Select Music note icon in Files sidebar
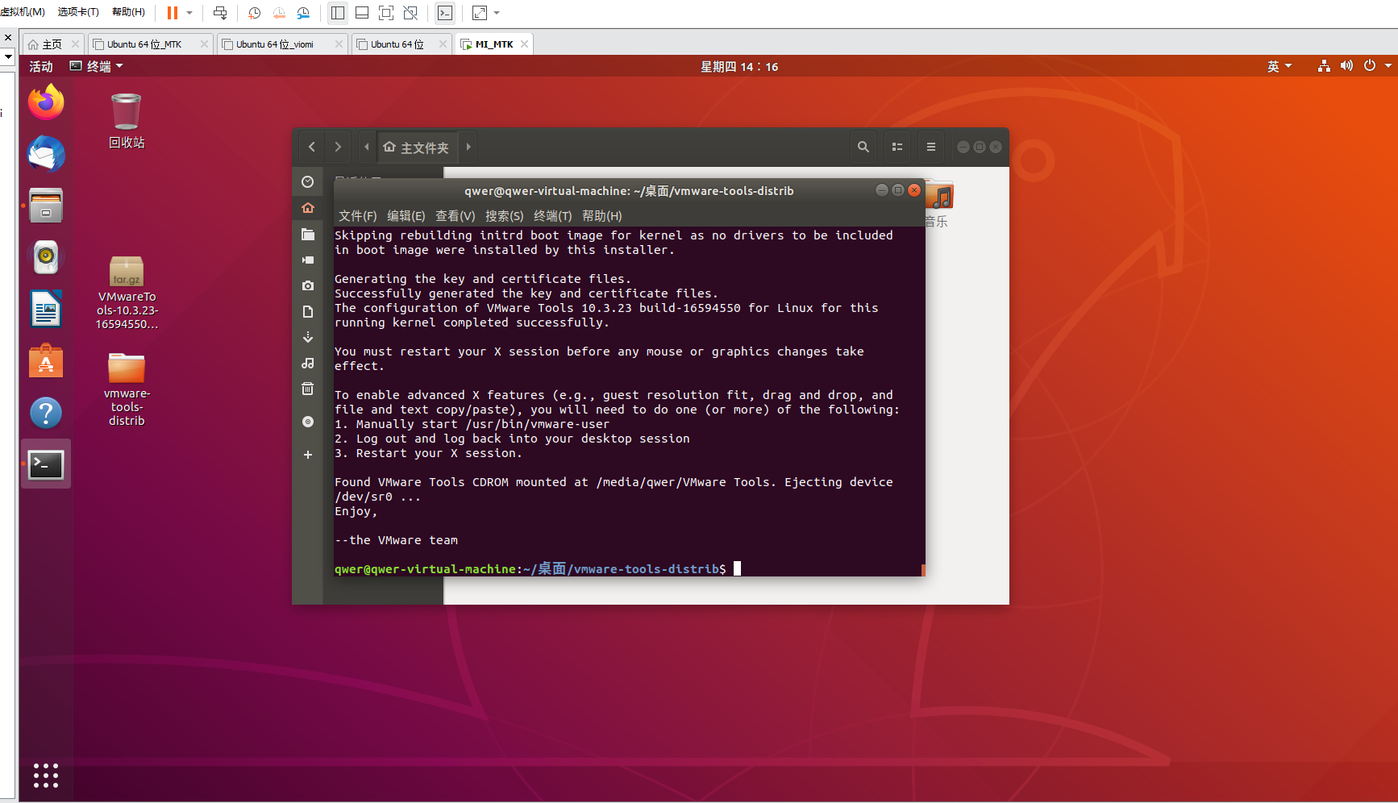 point(307,363)
